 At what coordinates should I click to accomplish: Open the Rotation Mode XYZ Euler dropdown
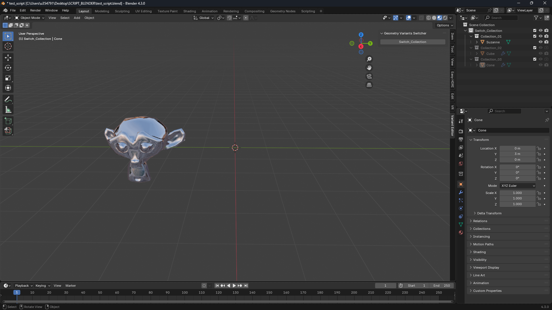(x=517, y=186)
